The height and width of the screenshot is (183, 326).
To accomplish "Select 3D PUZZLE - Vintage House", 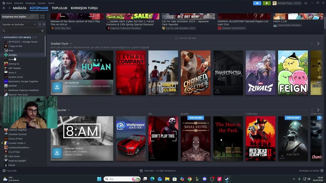I will pos(23,42).
